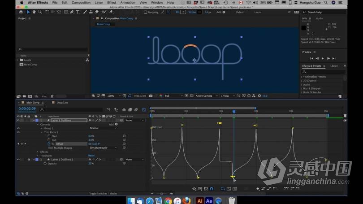Open the Composition menu

click(x=81, y=3)
